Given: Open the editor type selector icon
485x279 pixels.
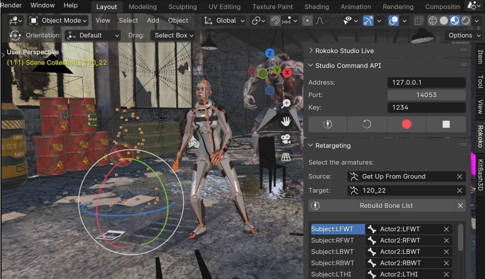Looking at the screenshot, I should pos(15,21).
